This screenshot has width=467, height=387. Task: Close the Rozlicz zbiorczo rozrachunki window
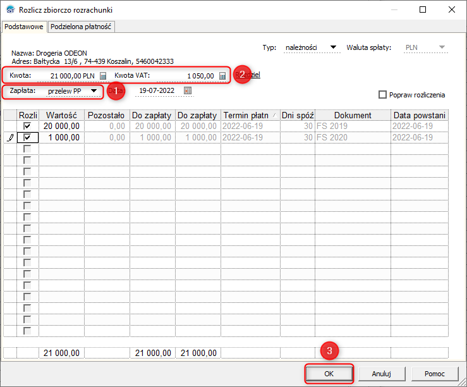[x=451, y=10]
